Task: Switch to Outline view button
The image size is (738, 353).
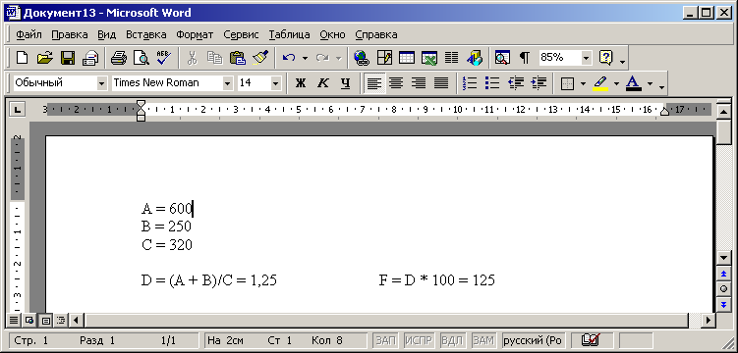Action: click(61, 321)
